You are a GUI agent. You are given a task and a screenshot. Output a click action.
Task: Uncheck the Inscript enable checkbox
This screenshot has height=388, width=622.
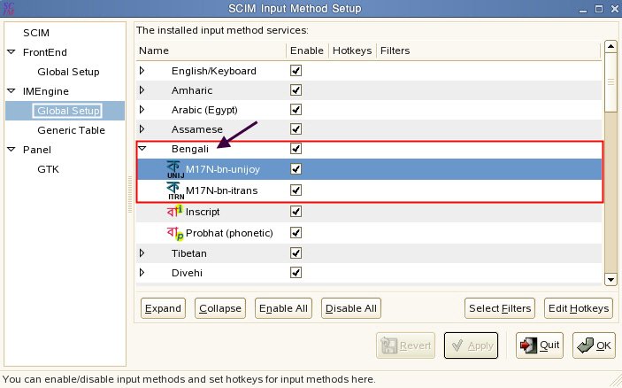pyautogui.click(x=296, y=212)
